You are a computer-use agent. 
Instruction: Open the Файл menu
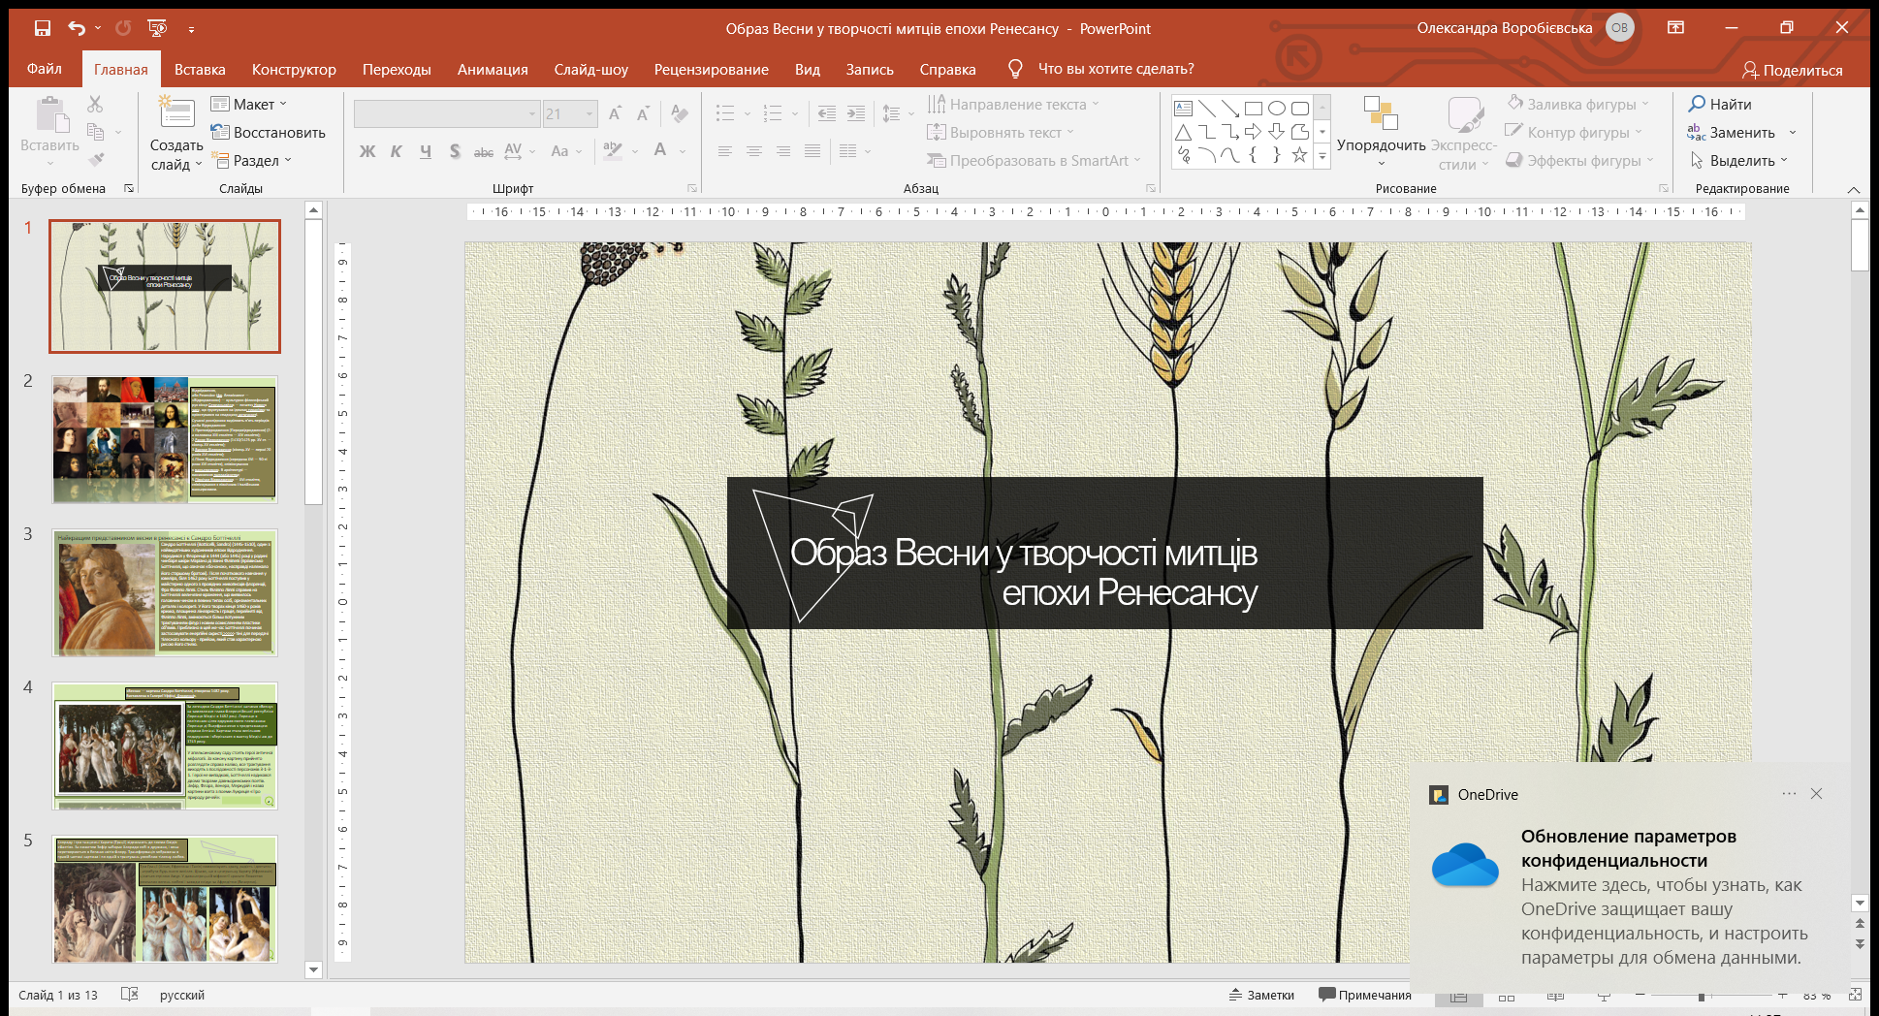[x=45, y=69]
